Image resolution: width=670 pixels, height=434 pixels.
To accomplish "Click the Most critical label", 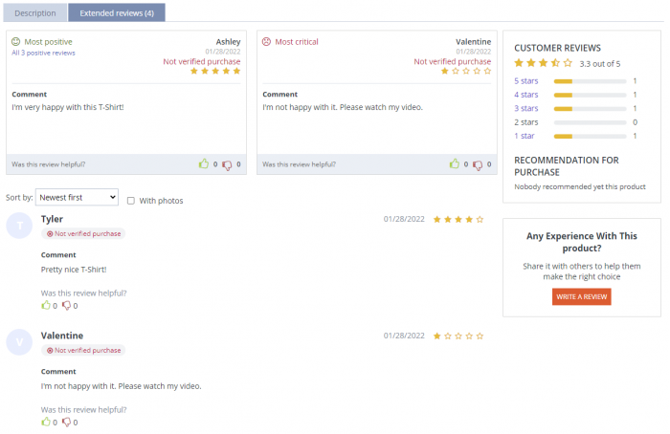I will (297, 42).
